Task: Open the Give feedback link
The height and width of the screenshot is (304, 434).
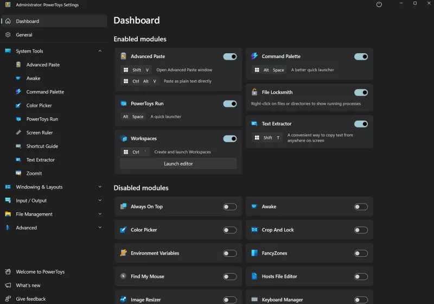Action: tap(30, 299)
